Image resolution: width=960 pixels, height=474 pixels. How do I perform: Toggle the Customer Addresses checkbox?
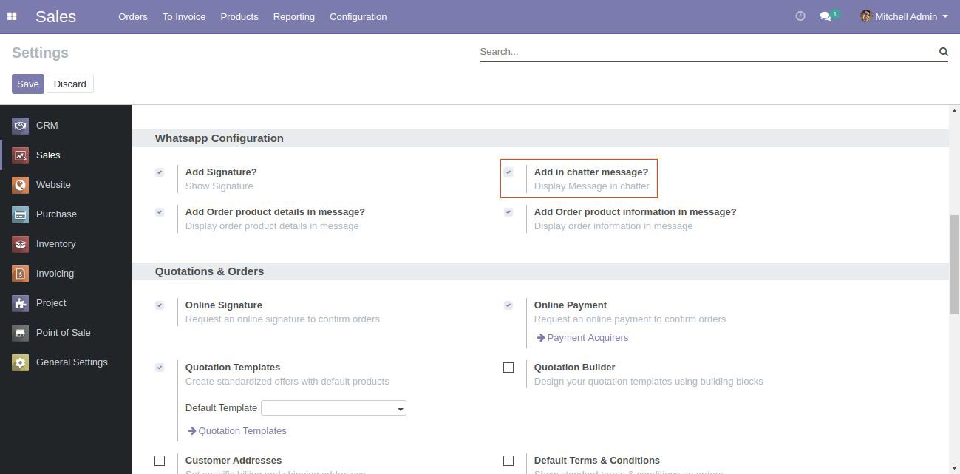tap(160, 461)
